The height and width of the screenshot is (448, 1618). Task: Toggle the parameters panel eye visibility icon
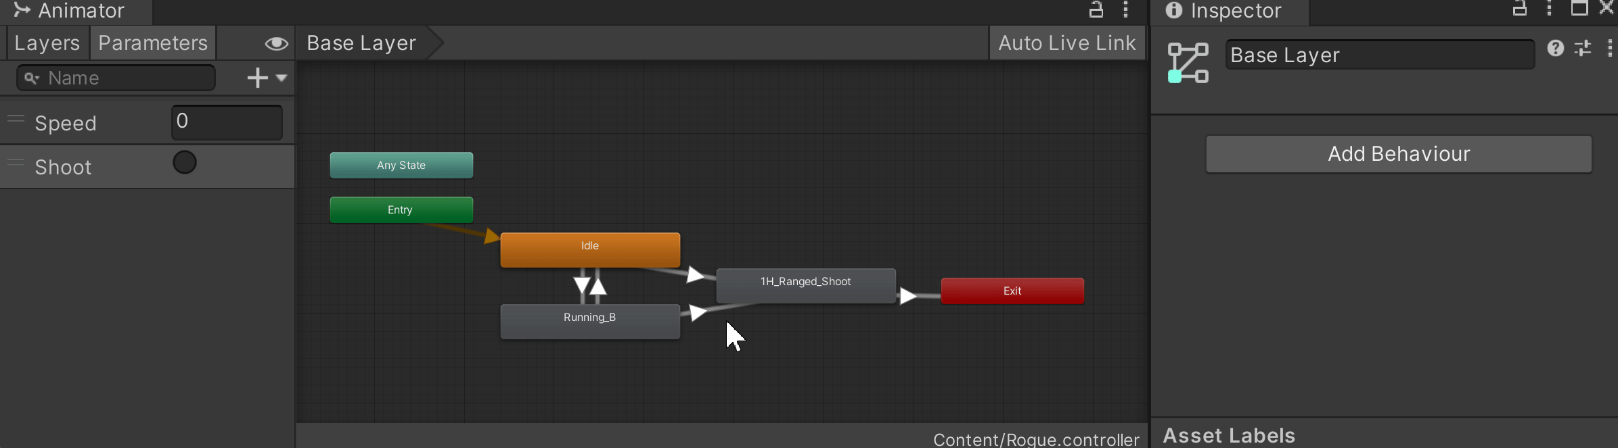276,44
